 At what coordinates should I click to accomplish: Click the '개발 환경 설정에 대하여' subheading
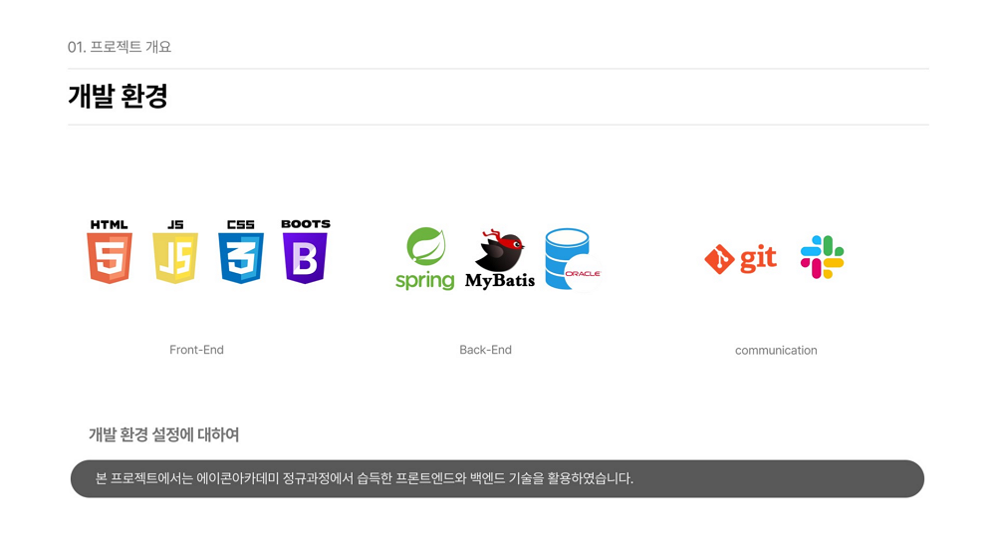[x=164, y=434]
